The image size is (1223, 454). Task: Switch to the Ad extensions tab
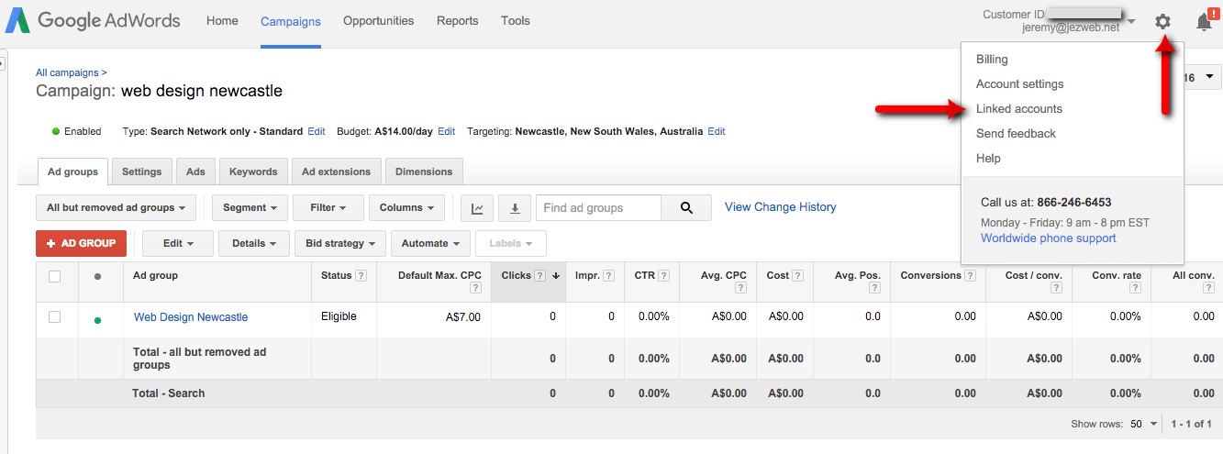(337, 172)
